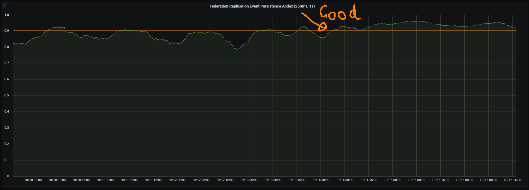Click the 10/14 16:00 x-axis label
The image size is (529, 190).
pyautogui.click(x=368, y=180)
